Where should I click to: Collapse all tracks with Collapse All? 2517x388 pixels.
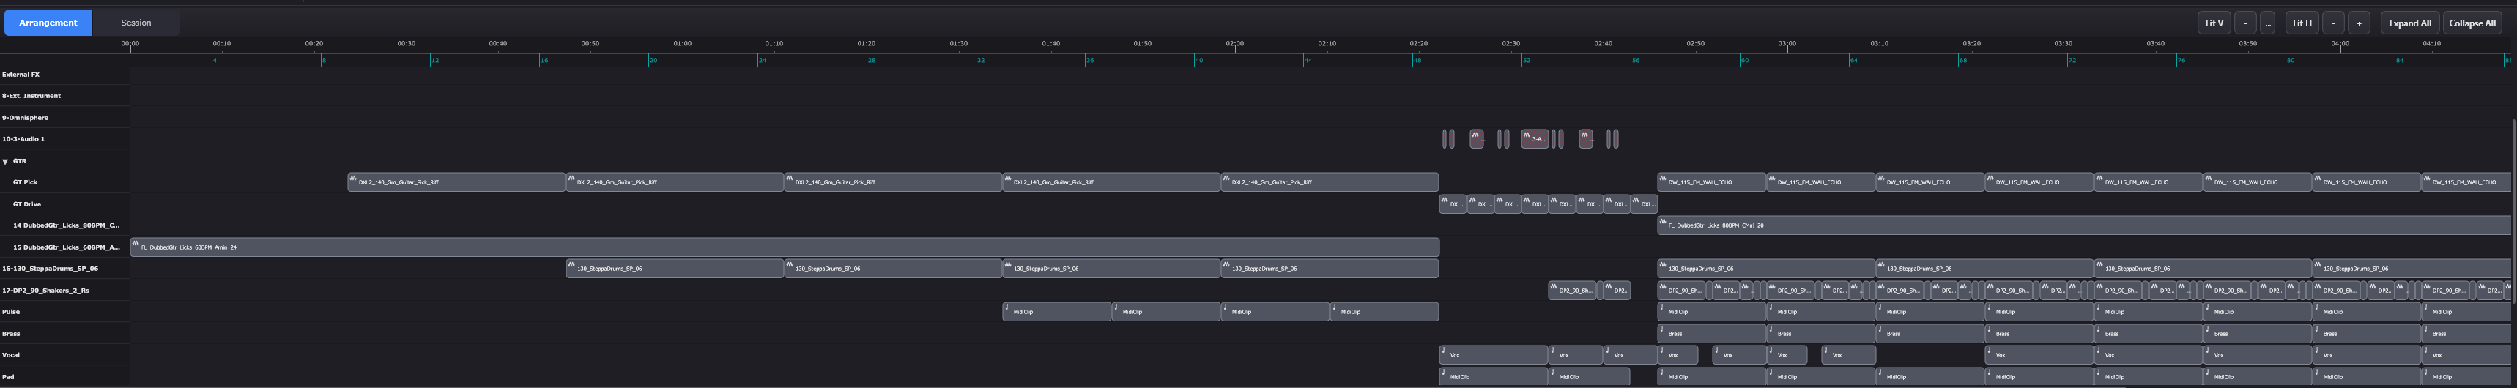[2472, 23]
